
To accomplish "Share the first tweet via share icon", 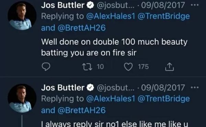I will (169, 67).
